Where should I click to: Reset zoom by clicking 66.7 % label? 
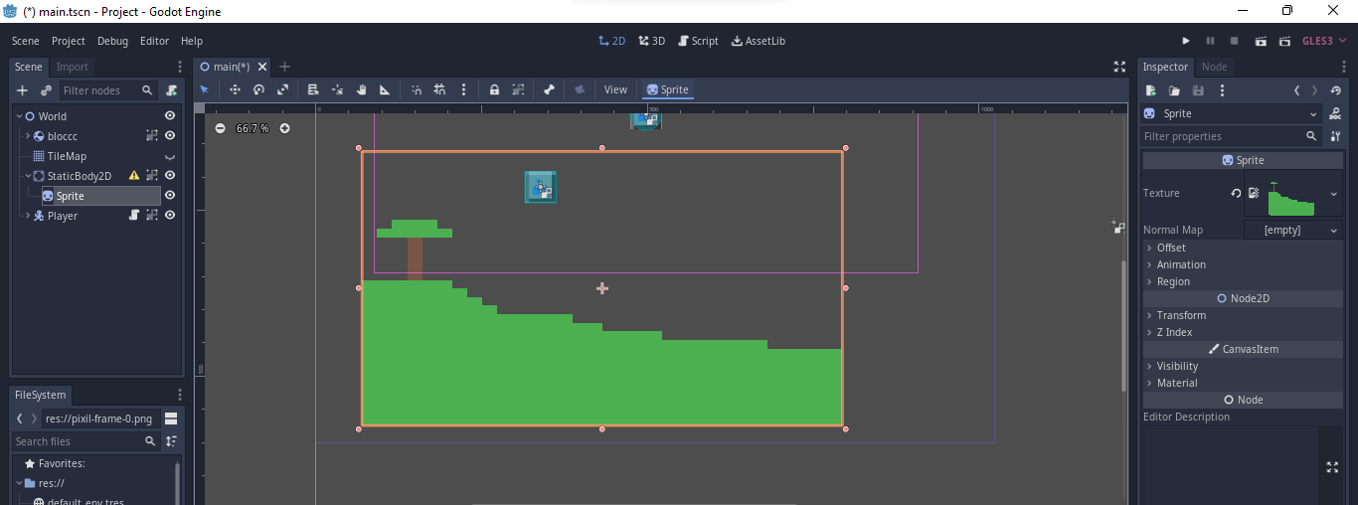253,128
